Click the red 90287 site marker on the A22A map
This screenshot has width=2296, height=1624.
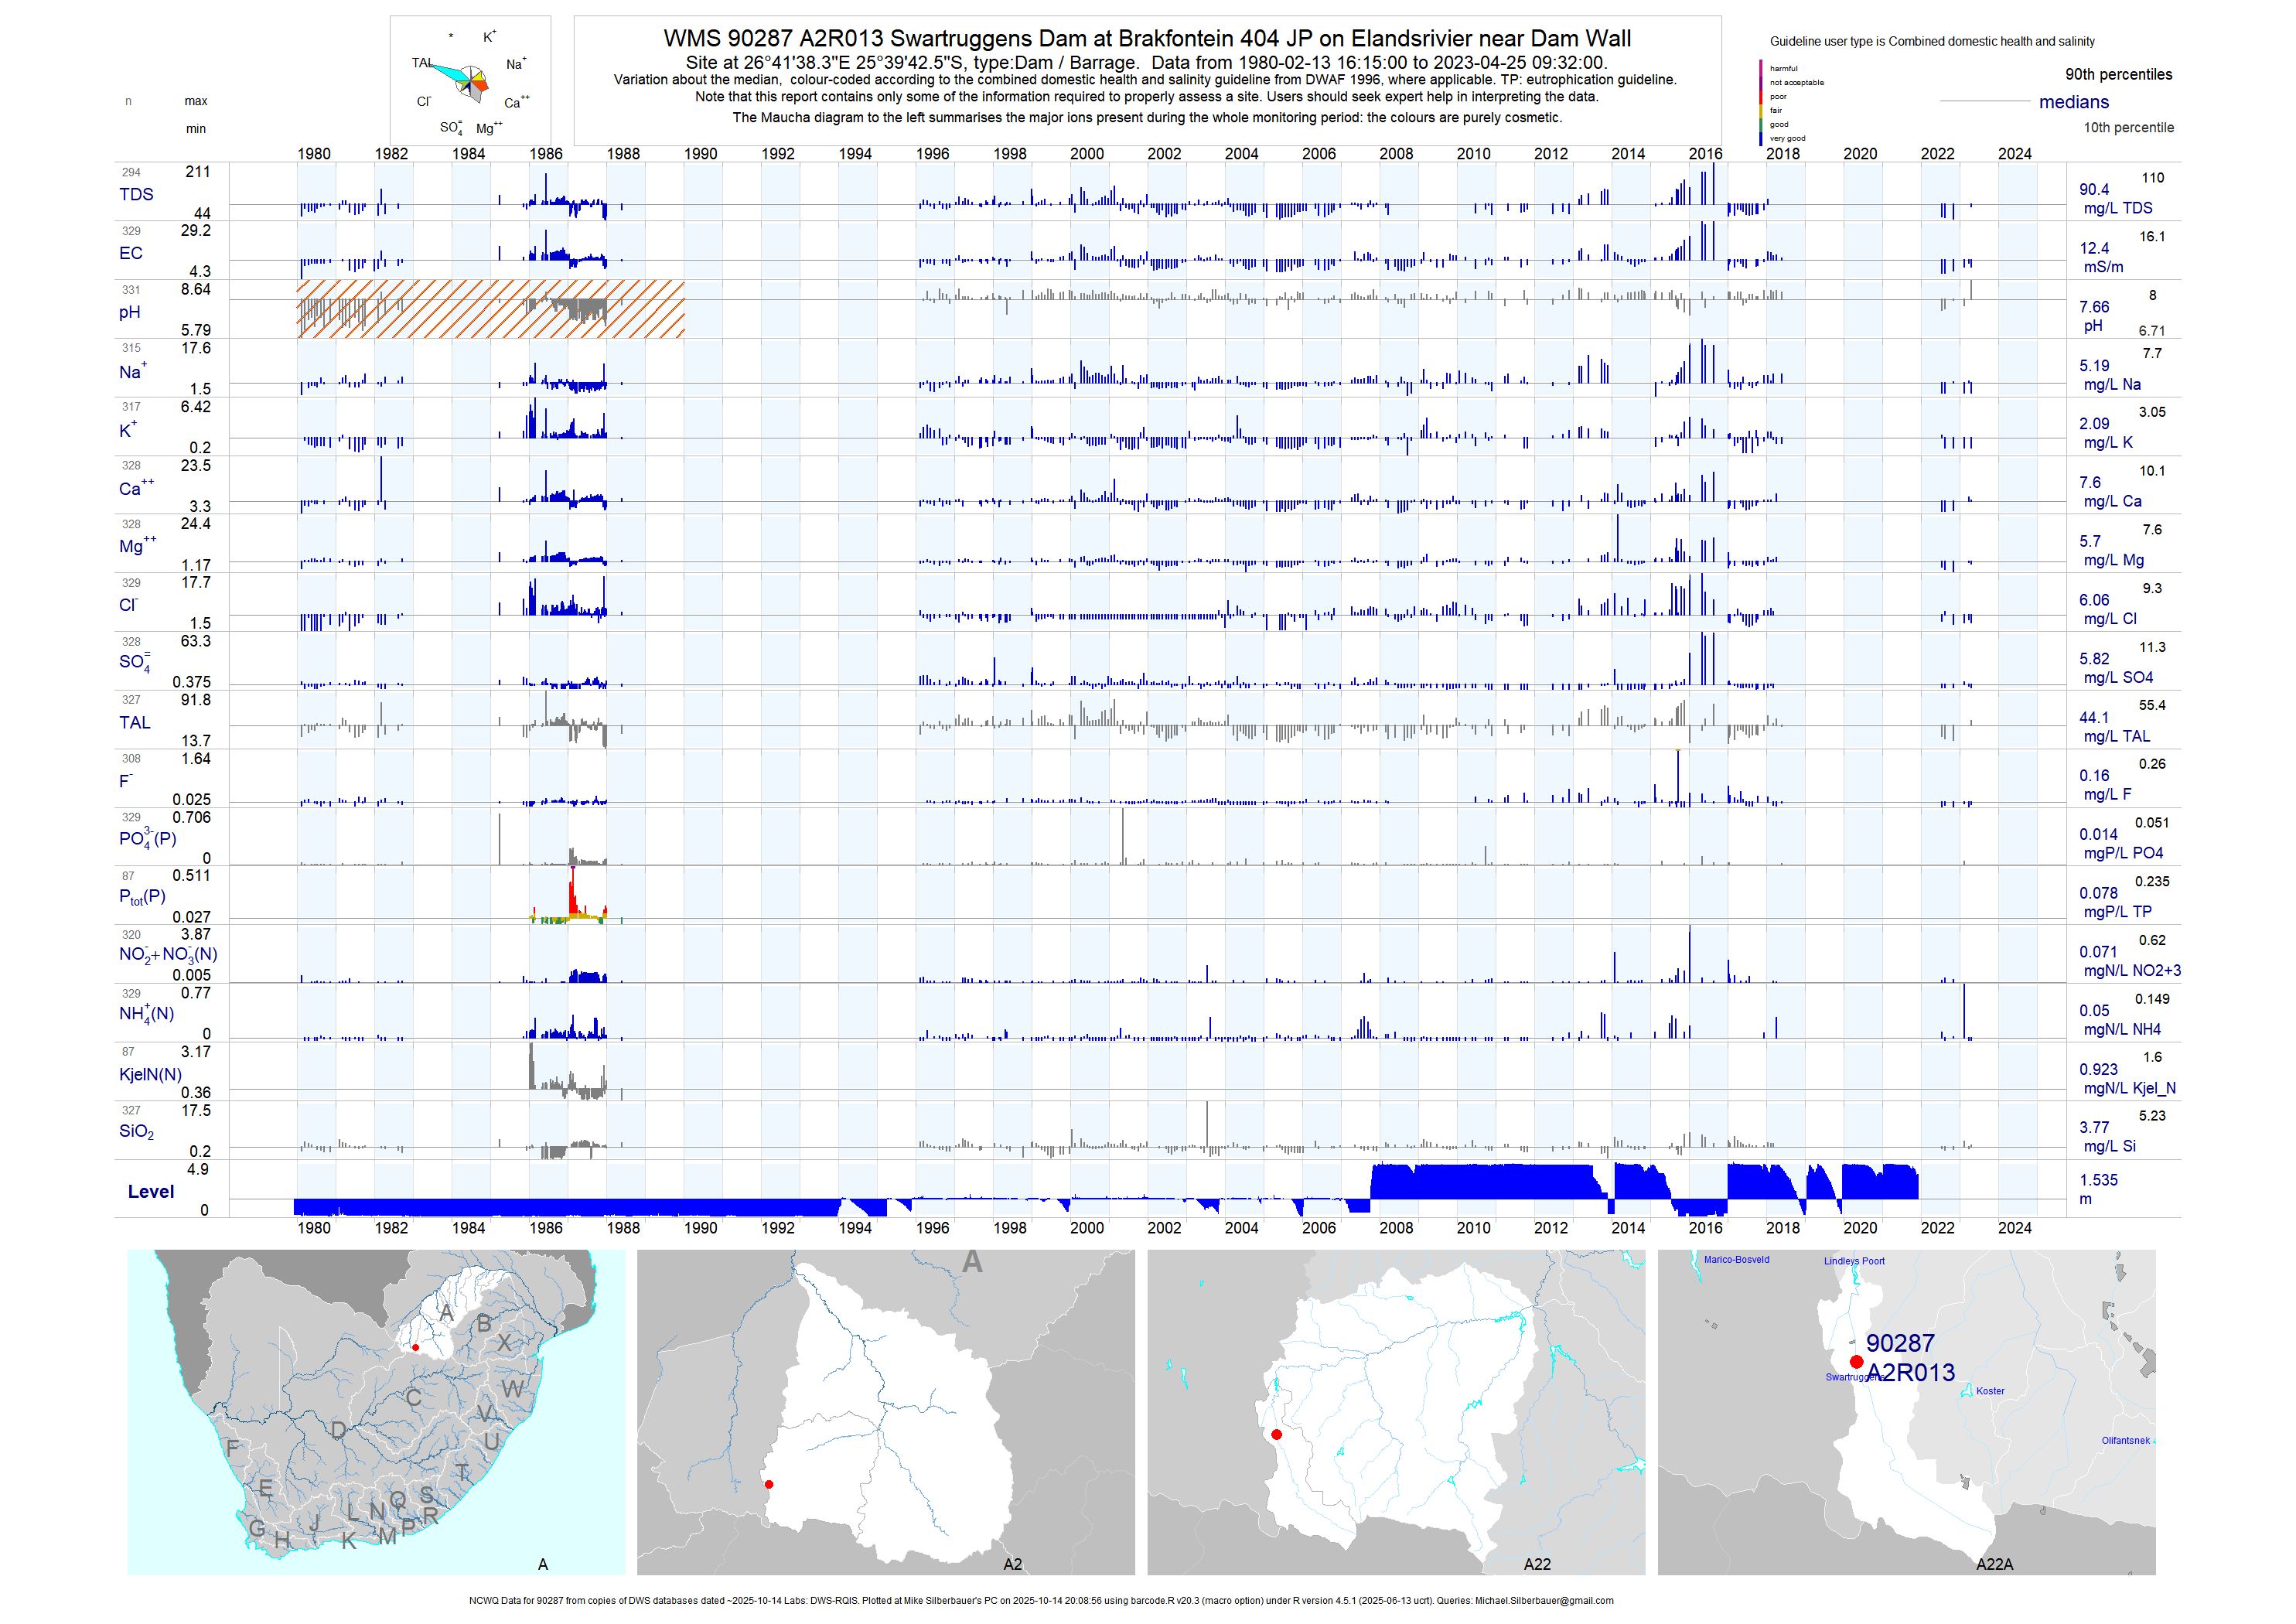1856,1362
